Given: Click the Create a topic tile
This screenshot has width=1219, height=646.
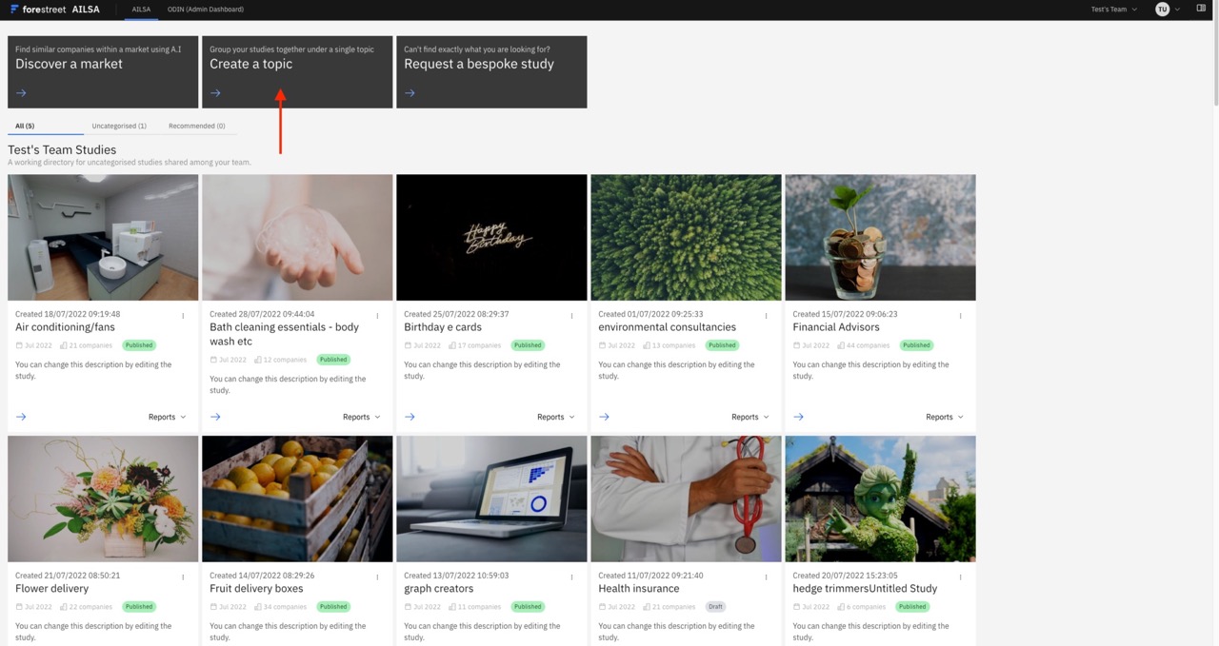Looking at the screenshot, I should click(297, 71).
